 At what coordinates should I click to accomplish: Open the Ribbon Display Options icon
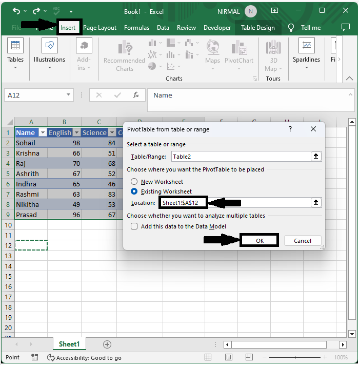point(274,10)
